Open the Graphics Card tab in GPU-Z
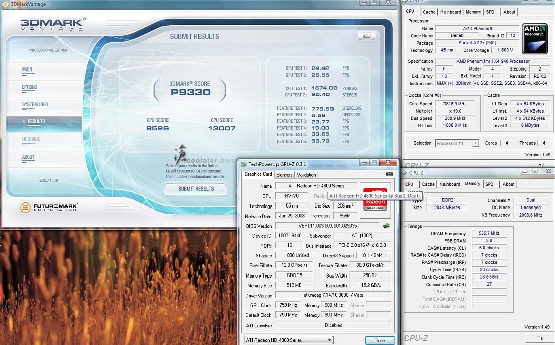The image size is (555, 345). 258,174
